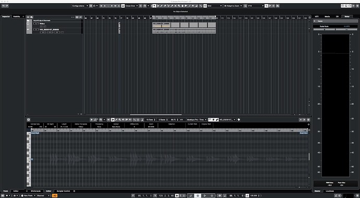360x198 pixels.
Task: Toggle the global Read (R) automation button
Action: coord(112,6)
